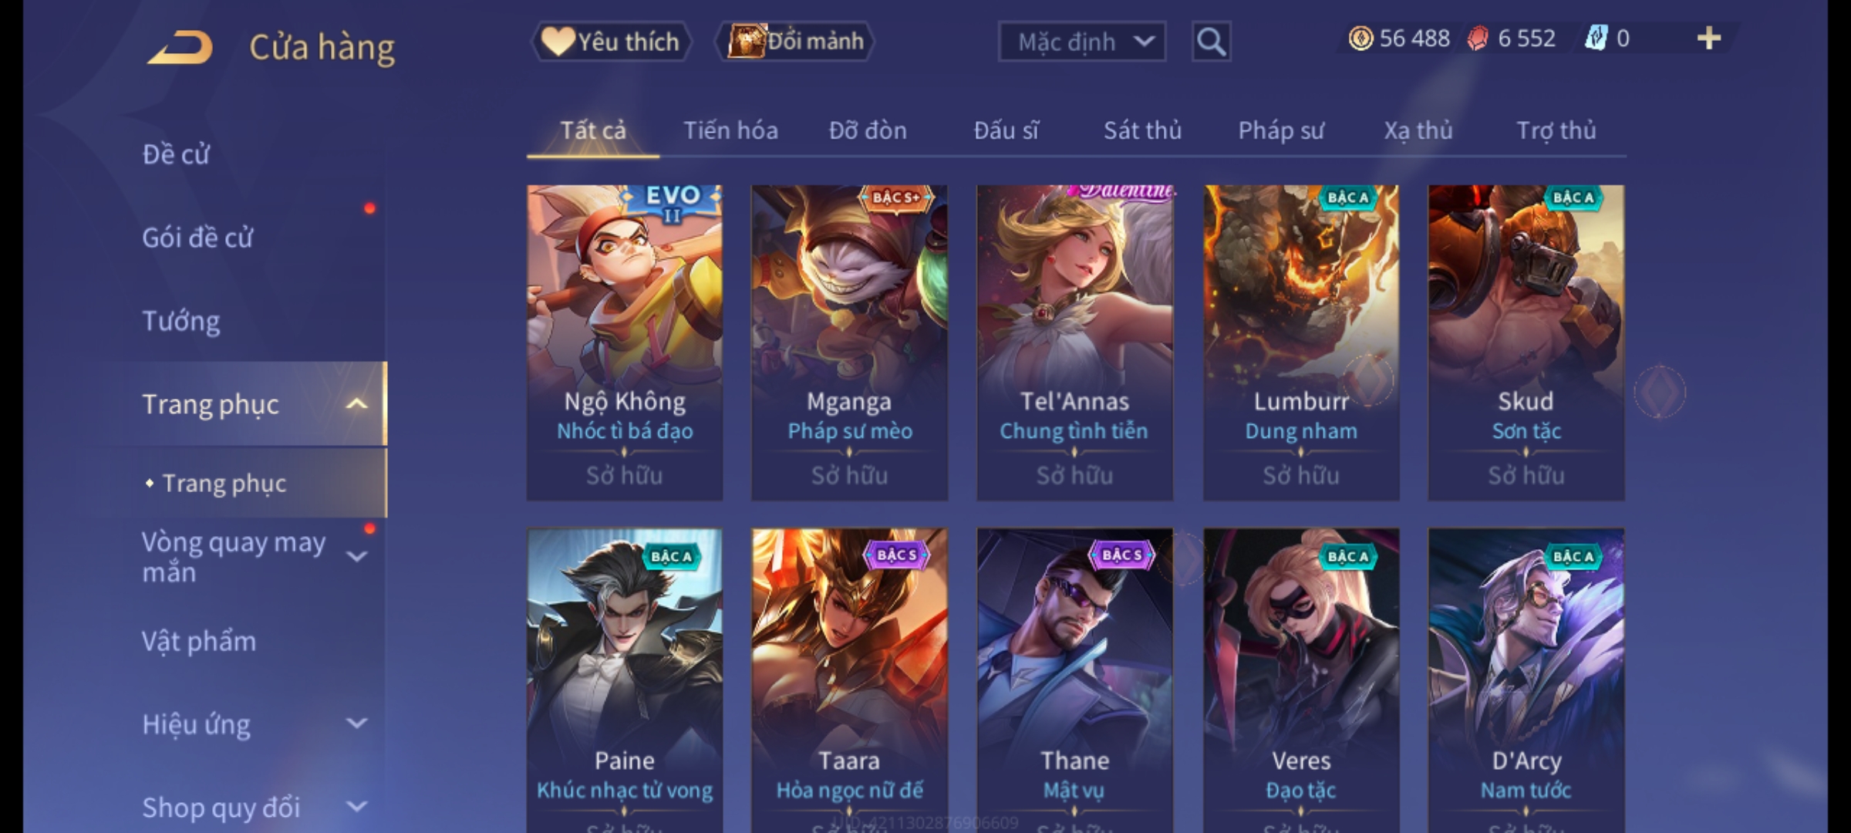Tap the gold coin balance icon
The width and height of the screenshot is (1851, 833).
(1360, 39)
